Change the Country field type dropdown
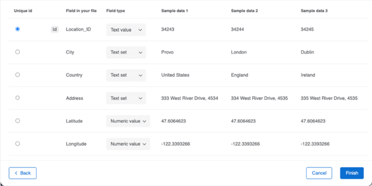Image resolution: width=372 pixels, height=186 pixels. [126, 75]
